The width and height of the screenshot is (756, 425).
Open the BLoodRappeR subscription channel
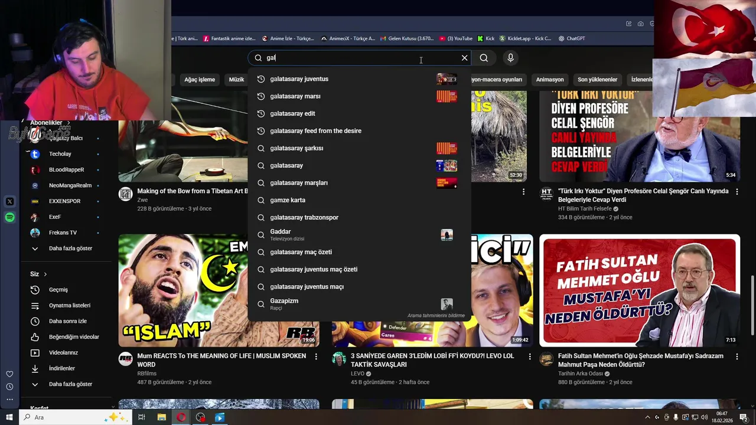[x=65, y=170]
